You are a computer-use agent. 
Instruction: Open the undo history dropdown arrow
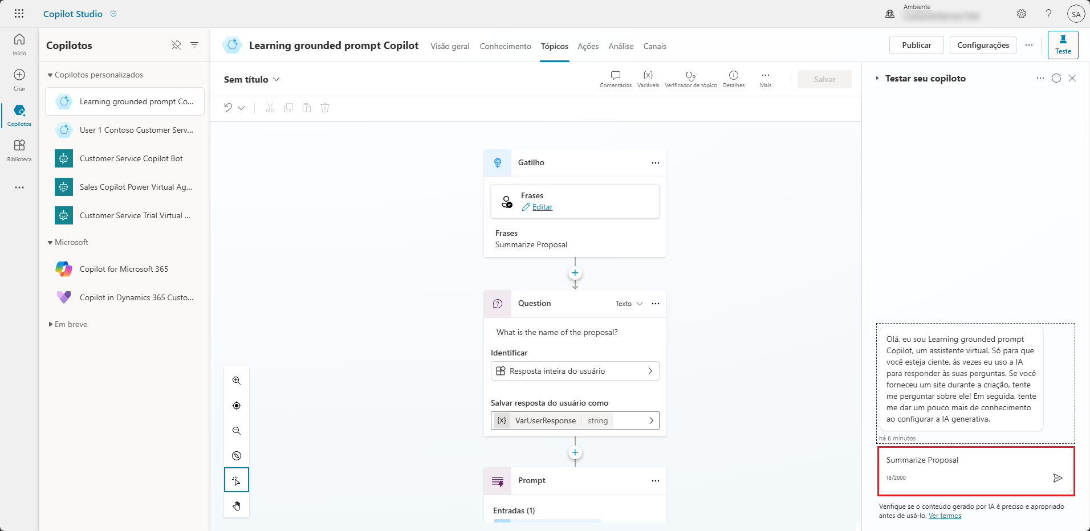[x=241, y=108]
